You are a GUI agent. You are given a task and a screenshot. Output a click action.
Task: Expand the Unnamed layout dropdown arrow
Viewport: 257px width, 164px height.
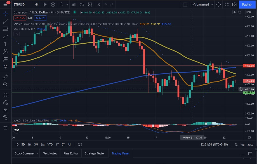pyautogui.click(x=212, y=4)
